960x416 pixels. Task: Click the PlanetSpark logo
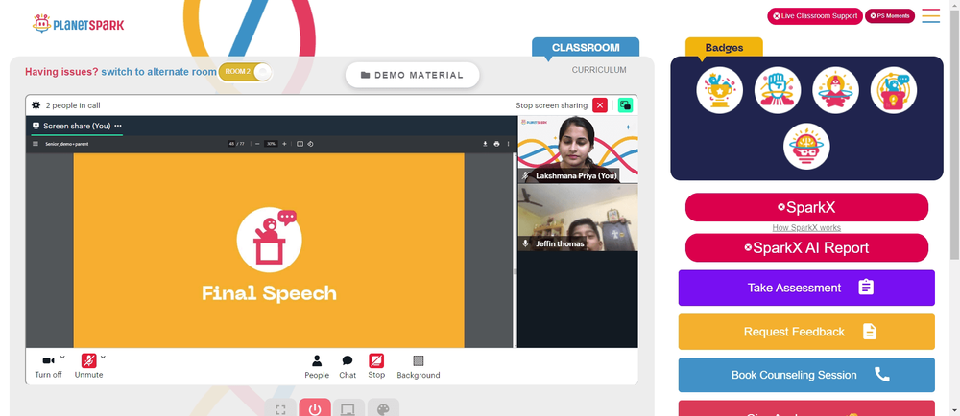click(78, 24)
